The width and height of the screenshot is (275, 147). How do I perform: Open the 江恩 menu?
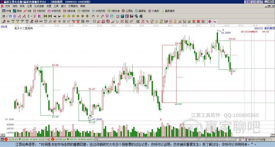[30, 6]
